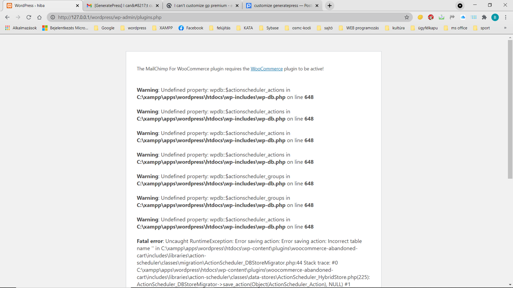The width and height of the screenshot is (513, 288).
Task: Open the 'ms office' bookmark folder
Action: point(456,28)
